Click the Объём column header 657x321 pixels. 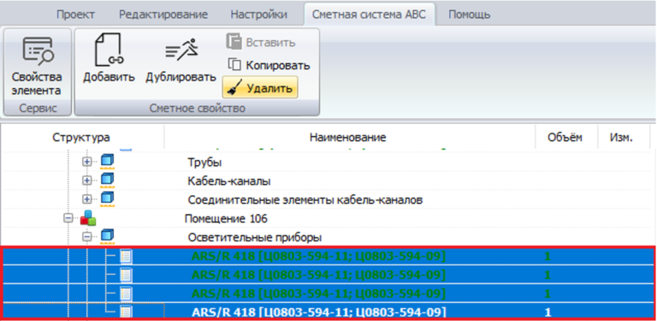coord(565,138)
